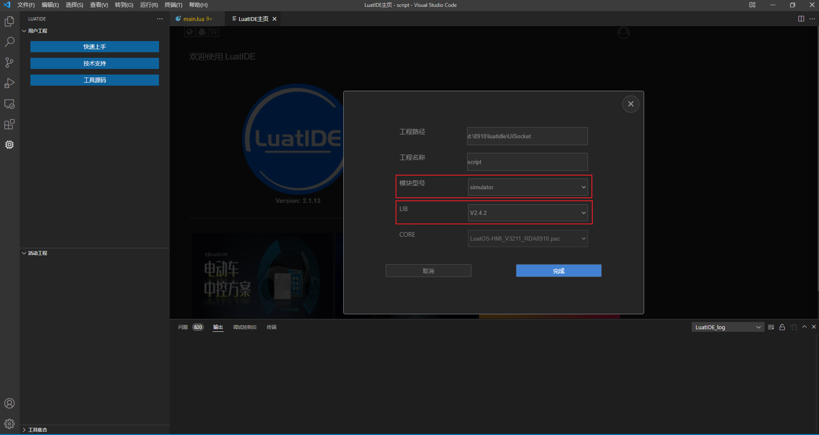The width and height of the screenshot is (819, 435).
Task: Open the 编辑(E) menu
Action: [x=50, y=5]
